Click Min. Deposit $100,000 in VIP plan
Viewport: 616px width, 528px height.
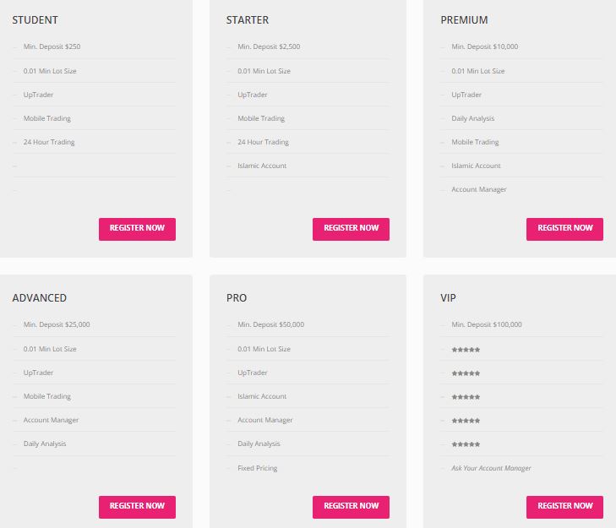pyautogui.click(x=487, y=324)
